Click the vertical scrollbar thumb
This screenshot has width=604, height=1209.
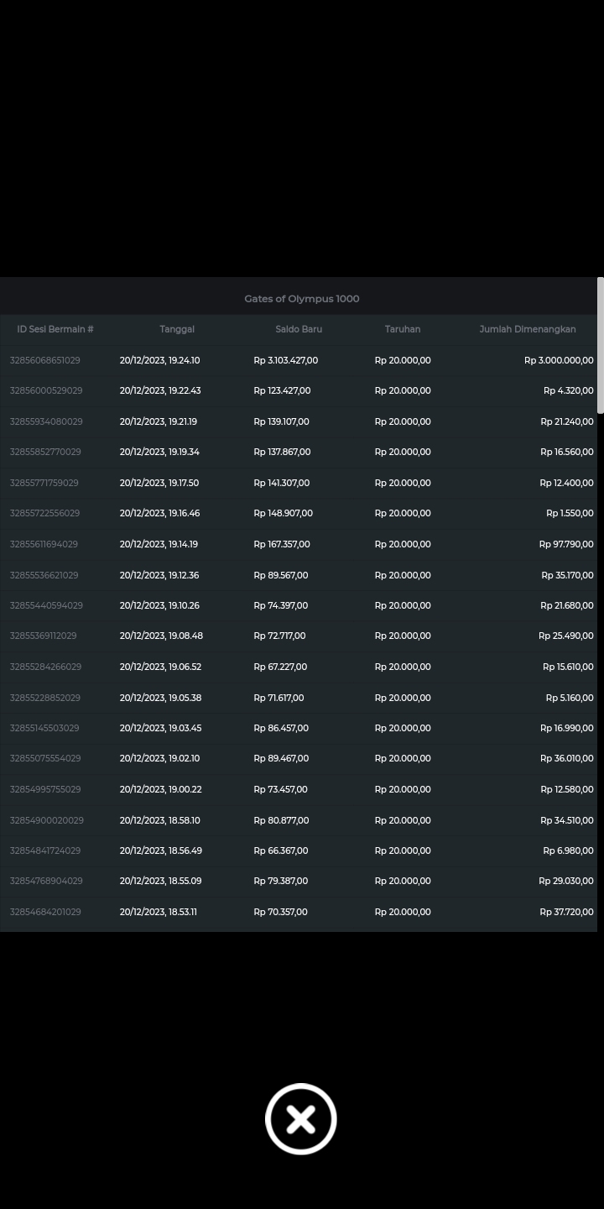pos(600,346)
